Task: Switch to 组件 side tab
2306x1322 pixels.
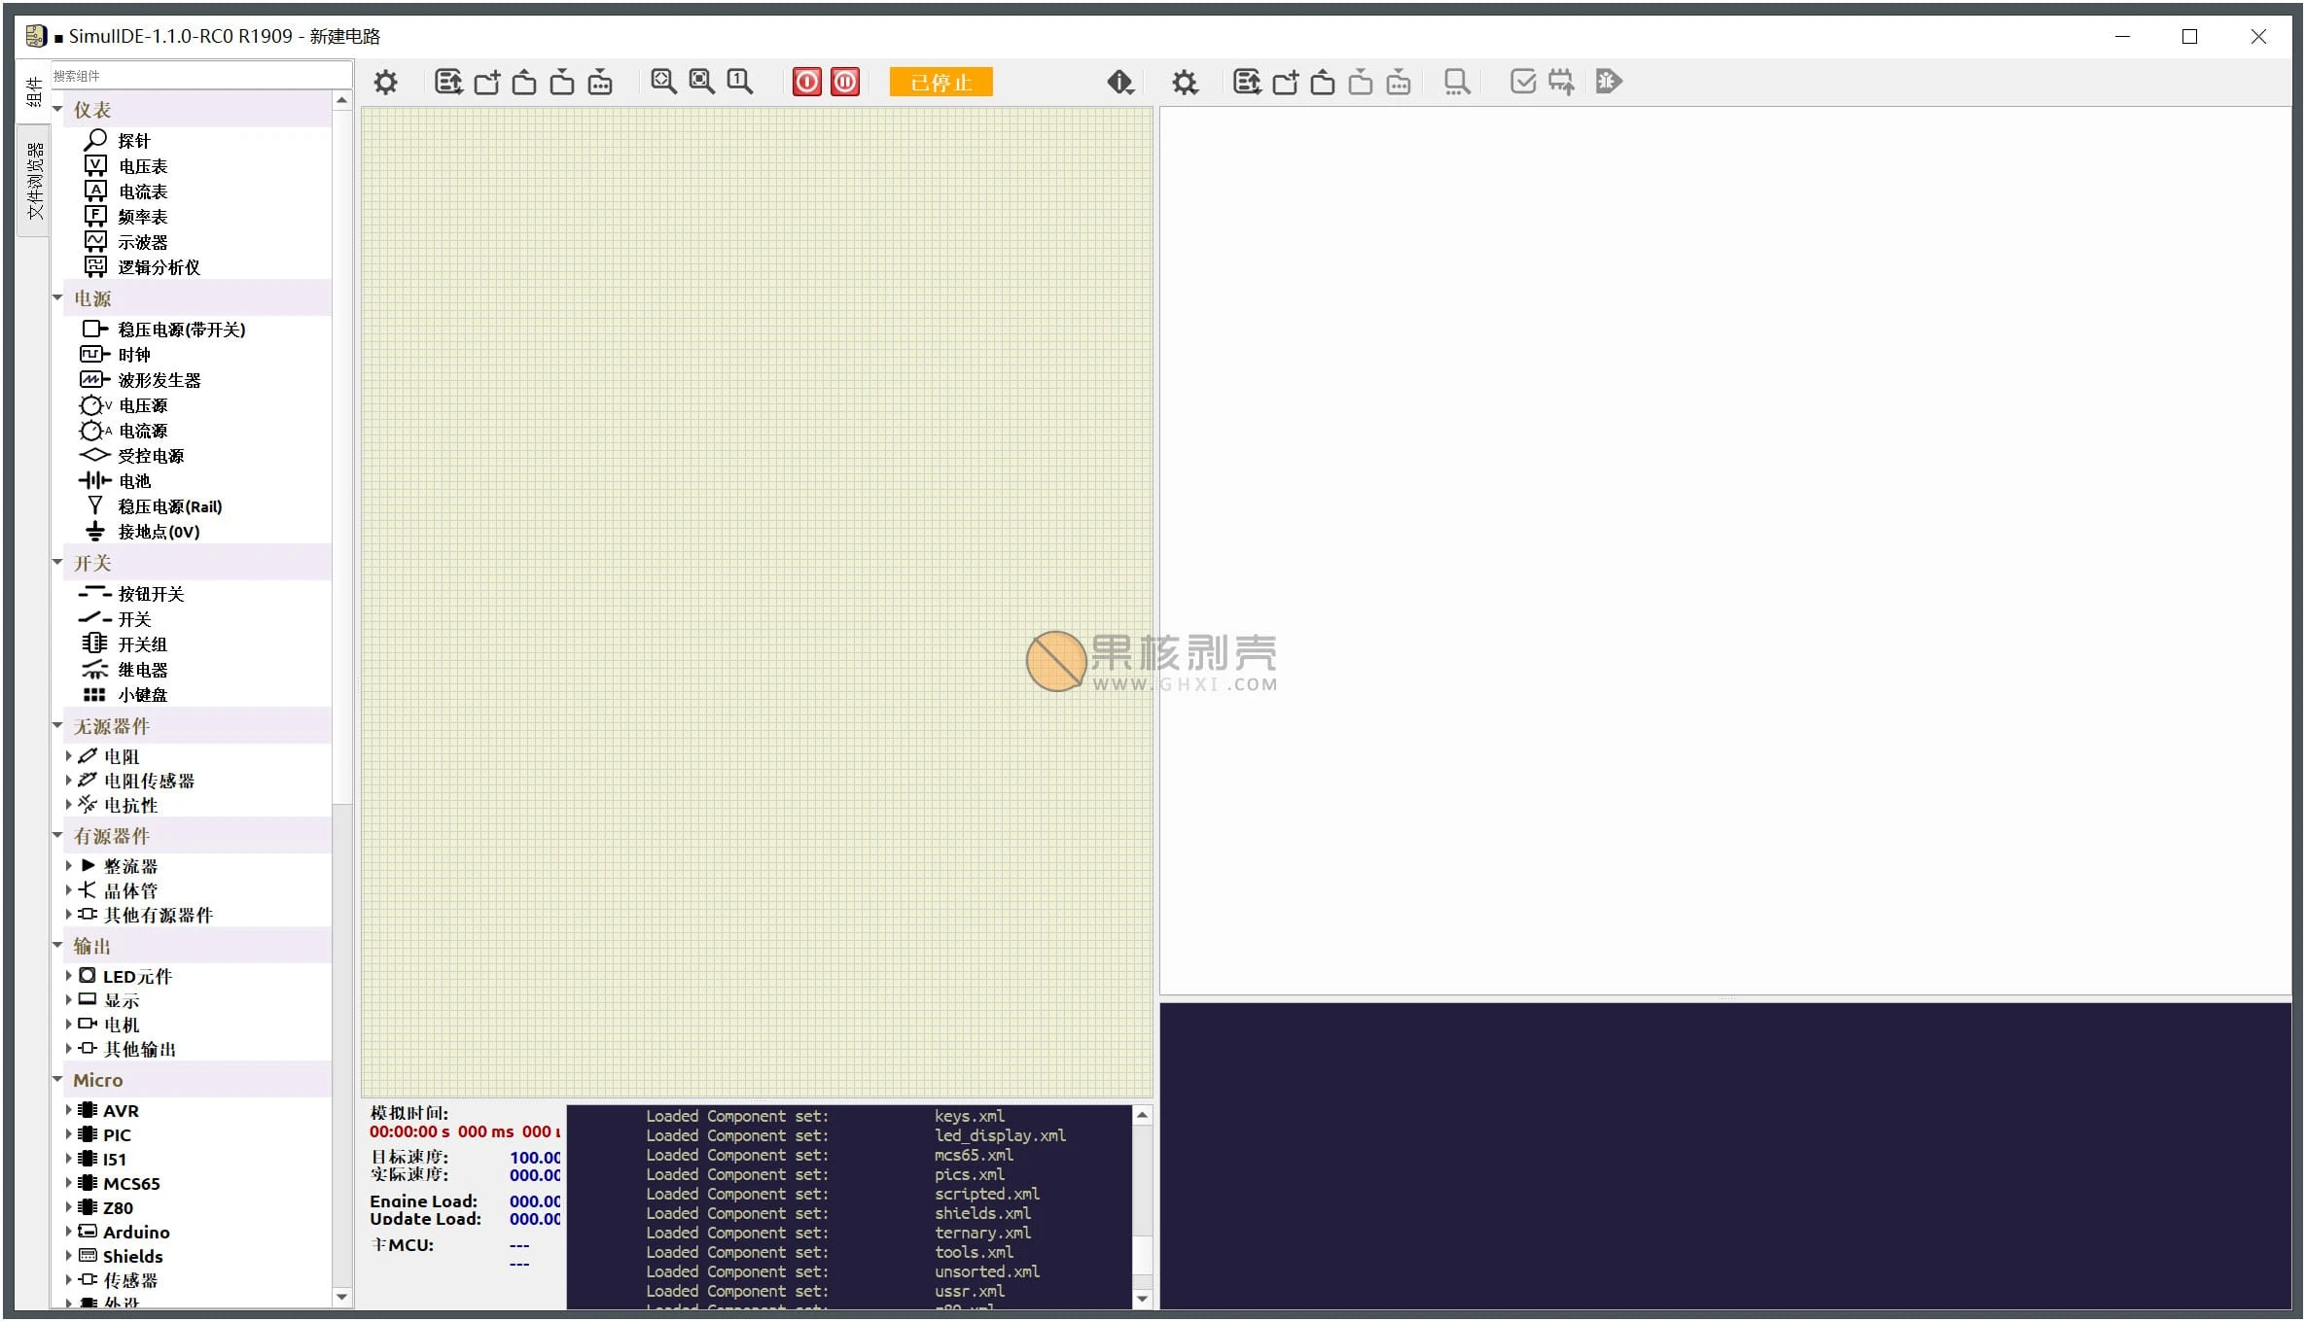Action: (x=34, y=91)
